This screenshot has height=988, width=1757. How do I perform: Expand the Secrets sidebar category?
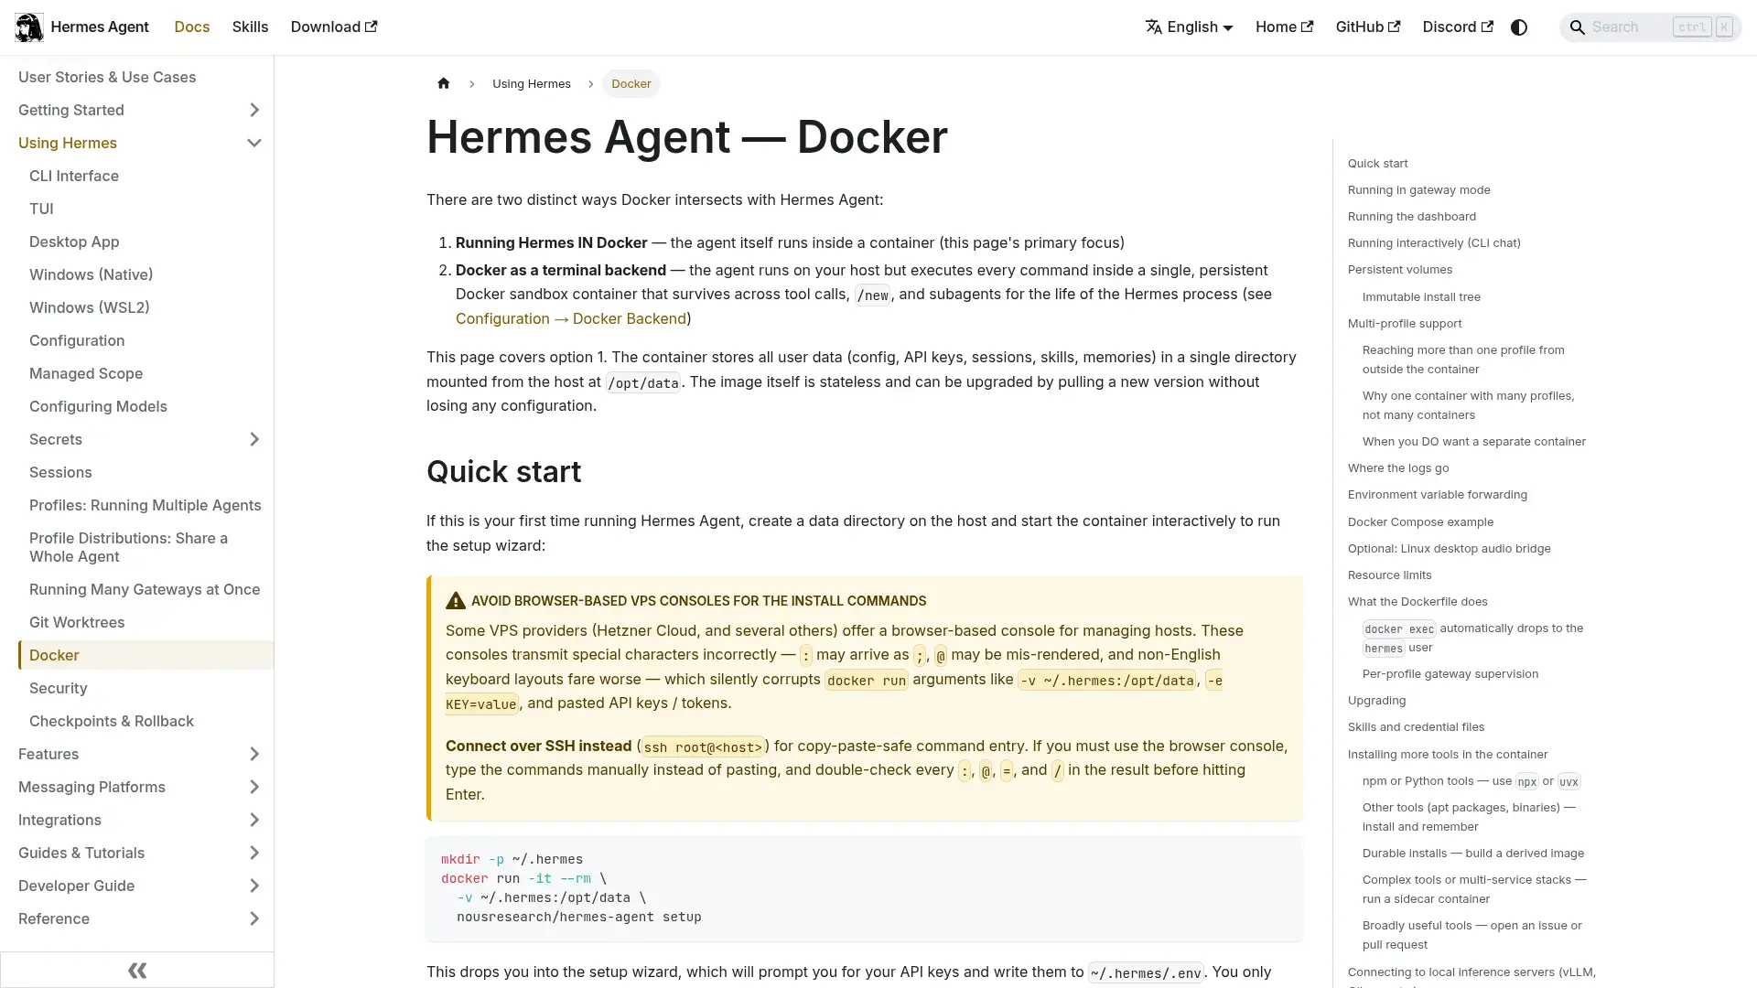coord(253,439)
